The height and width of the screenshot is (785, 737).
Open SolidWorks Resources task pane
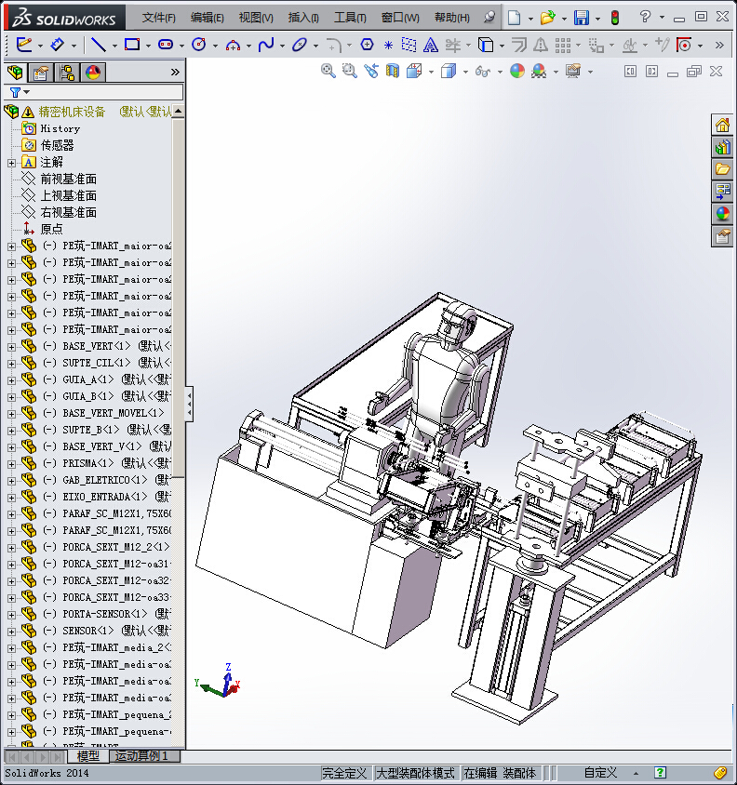[x=722, y=126]
